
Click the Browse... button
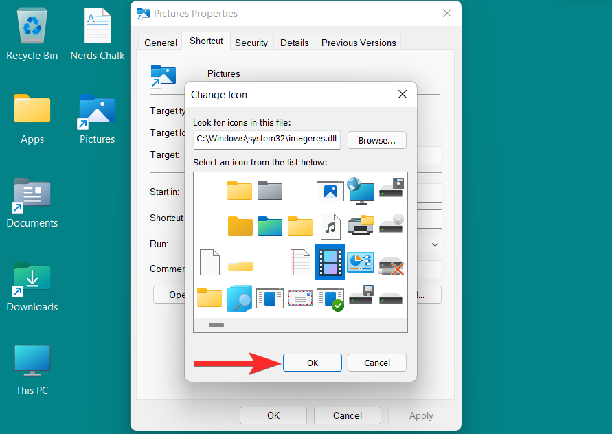377,141
